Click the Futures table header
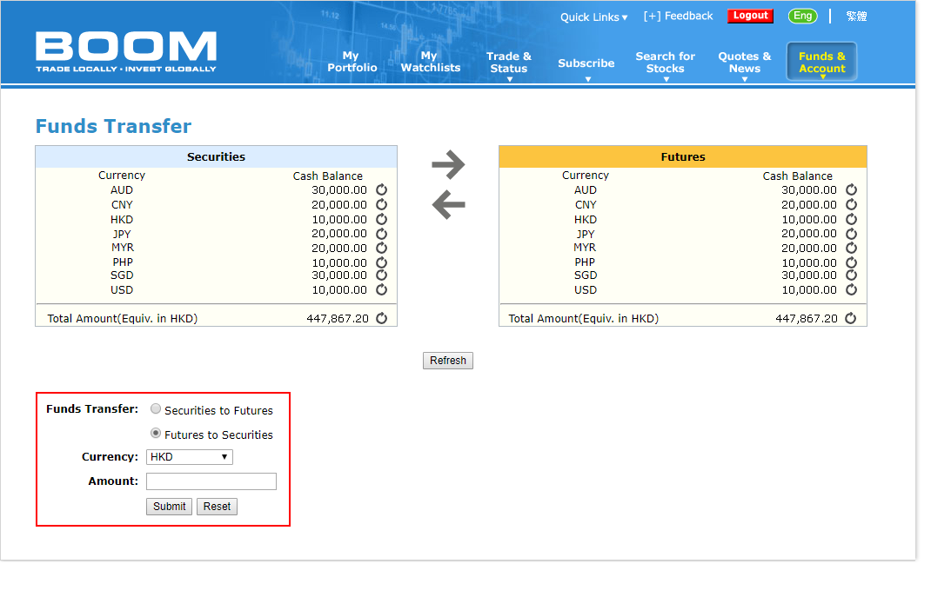Image resolution: width=931 pixels, height=597 pixels. (683, 156)
